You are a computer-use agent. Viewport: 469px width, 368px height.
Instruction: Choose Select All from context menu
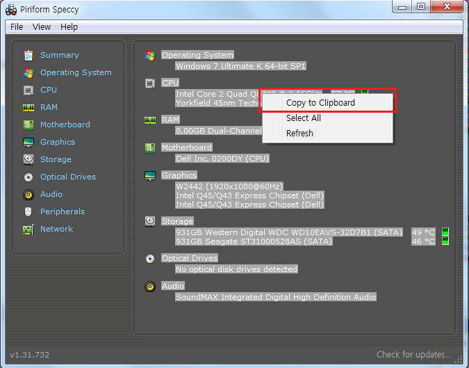point(327,118)
